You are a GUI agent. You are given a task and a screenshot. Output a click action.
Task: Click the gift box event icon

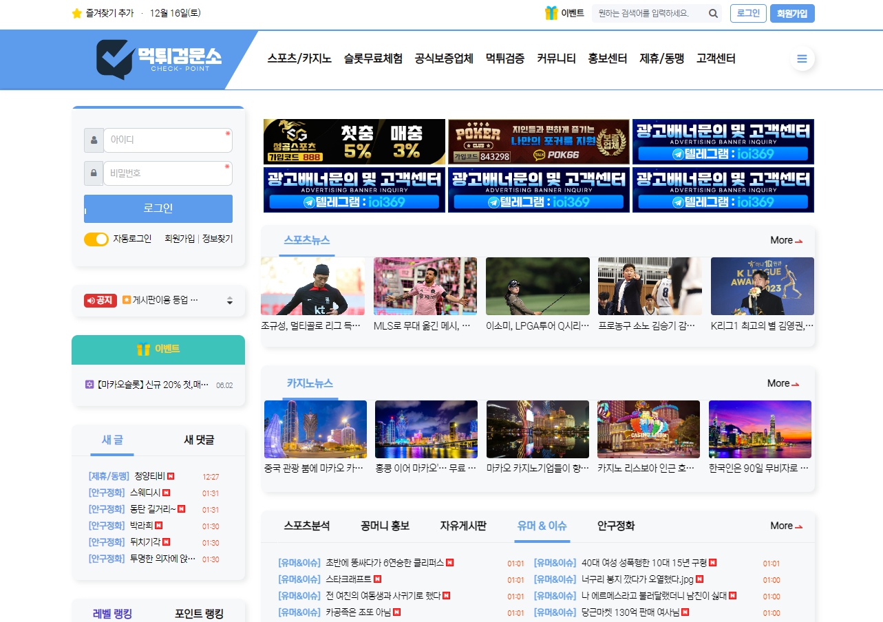[x=551, y=13]
